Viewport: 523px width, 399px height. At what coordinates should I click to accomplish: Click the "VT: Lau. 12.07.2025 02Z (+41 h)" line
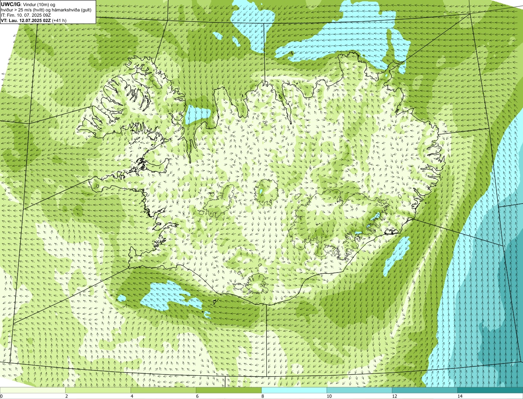(34, 20)
